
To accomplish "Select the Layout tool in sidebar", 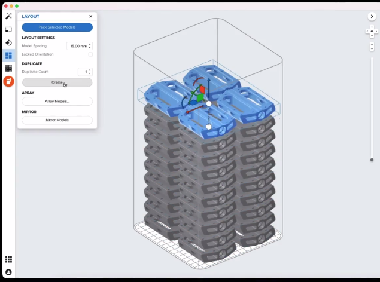I will point(8,56).
